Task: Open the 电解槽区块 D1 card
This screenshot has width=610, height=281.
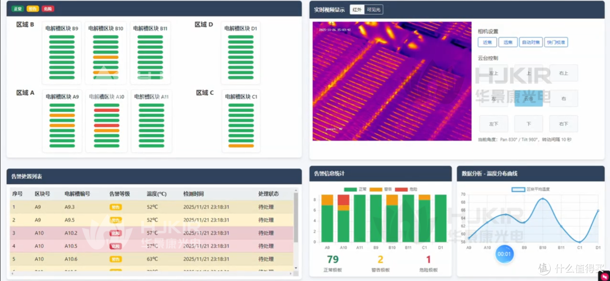Action: [x=241, y=52]
